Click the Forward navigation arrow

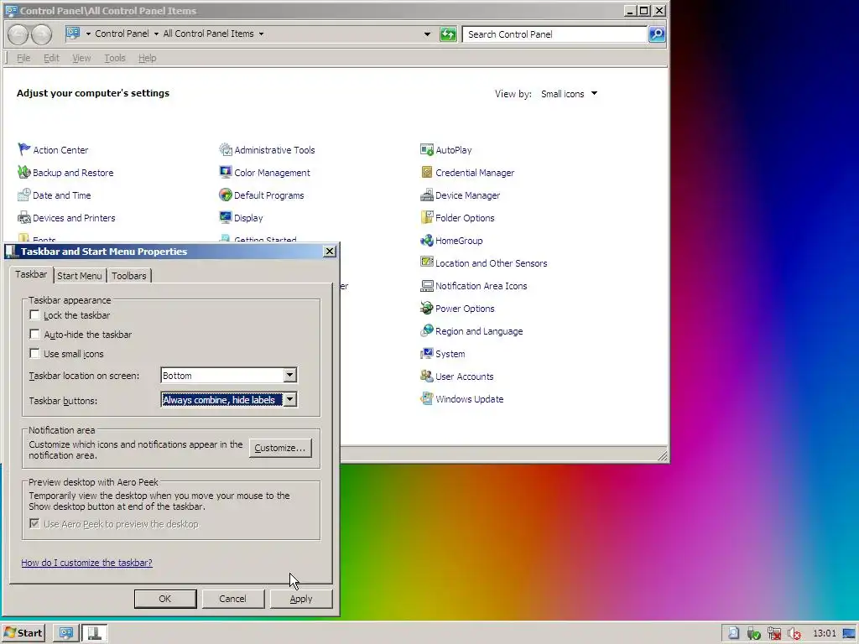[42, 34]
